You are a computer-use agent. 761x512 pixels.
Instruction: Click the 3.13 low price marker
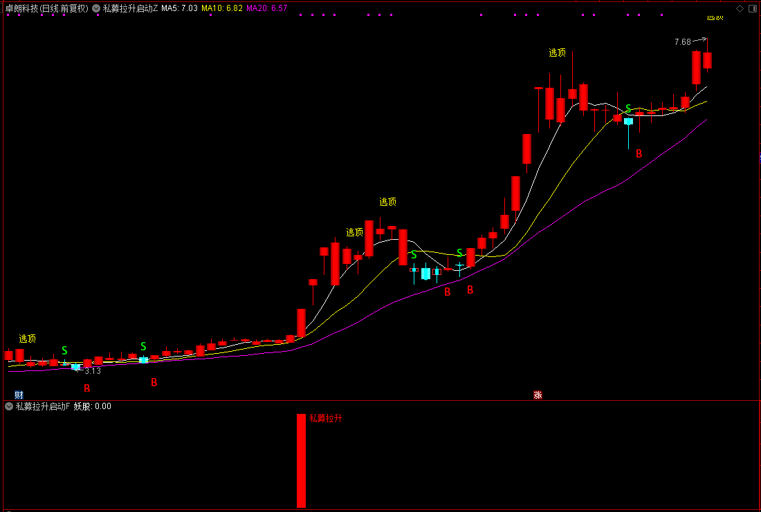click(93, 371)
